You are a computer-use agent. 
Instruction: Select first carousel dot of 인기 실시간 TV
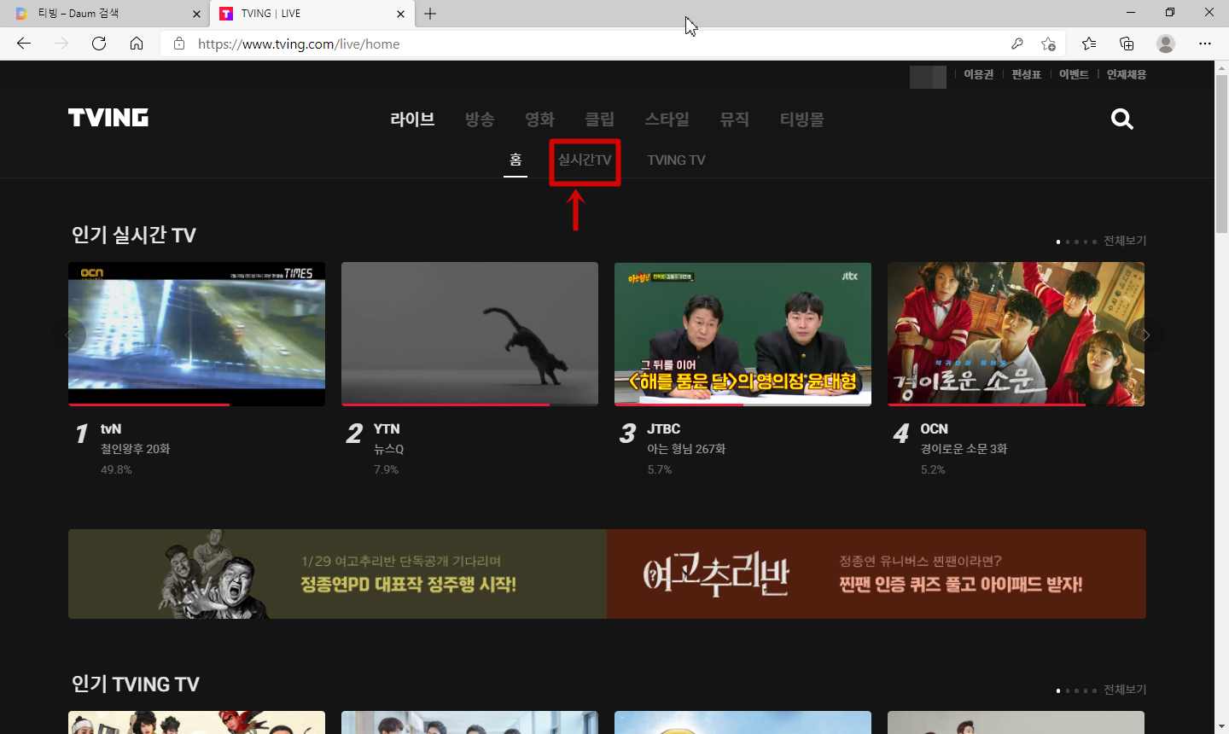click(x=1058, y=242)
